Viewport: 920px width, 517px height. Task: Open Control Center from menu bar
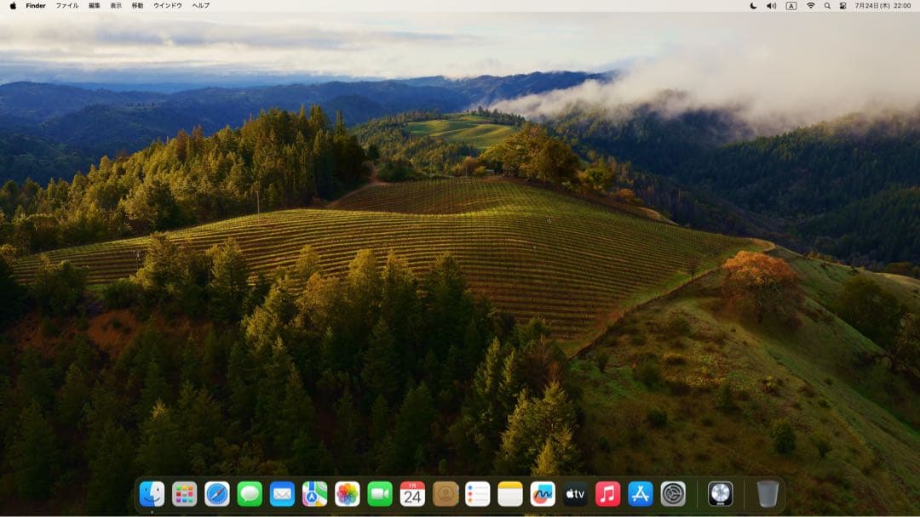(x=843, y=6)
